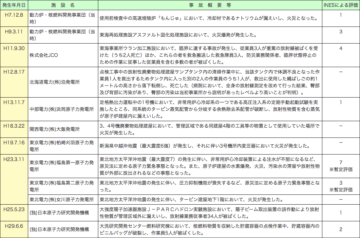
Task: Click the もんじゅ sodium leak description
Action: [x=209, y=18]
